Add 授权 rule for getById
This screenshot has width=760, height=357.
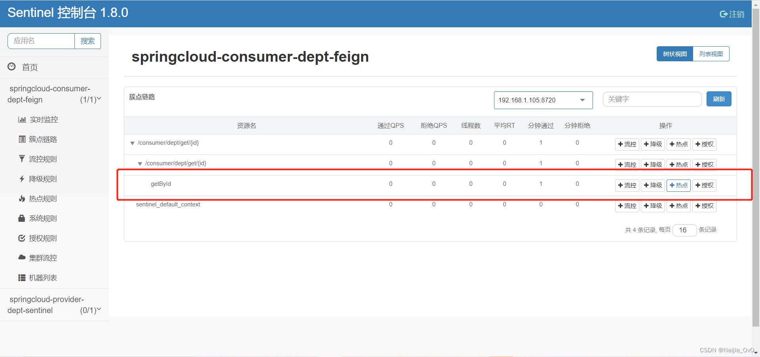704,185
